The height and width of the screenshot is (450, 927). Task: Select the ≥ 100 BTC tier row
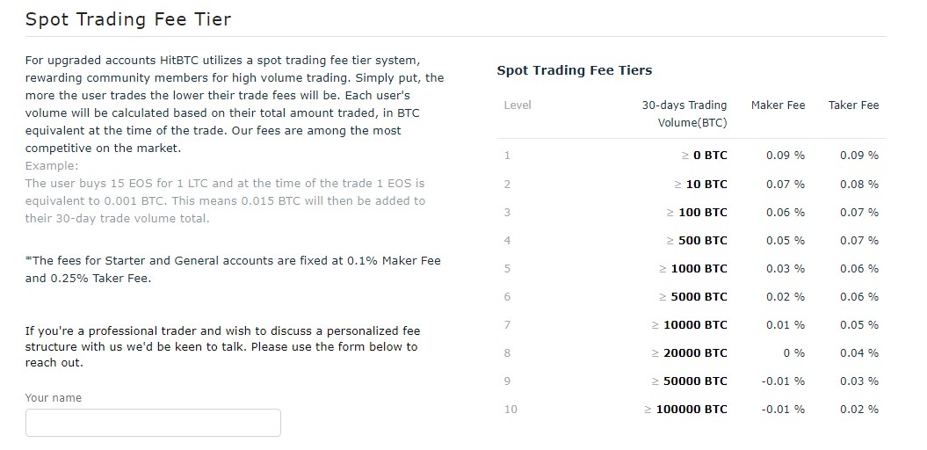pos(692,213)
